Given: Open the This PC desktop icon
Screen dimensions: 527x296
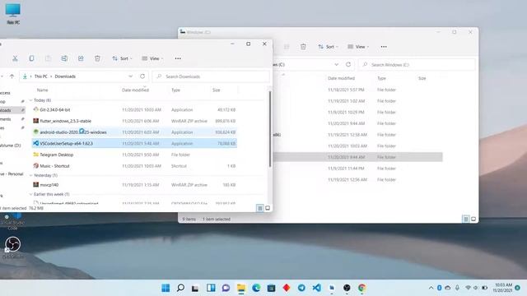Looking at the screenshot, I should point(13,14).
